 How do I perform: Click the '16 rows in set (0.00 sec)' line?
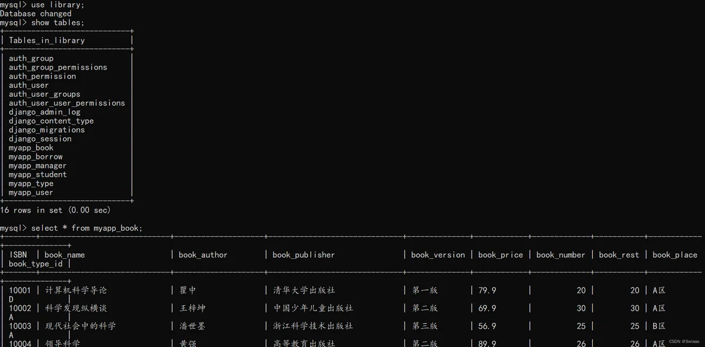click(x=55, y=210)
